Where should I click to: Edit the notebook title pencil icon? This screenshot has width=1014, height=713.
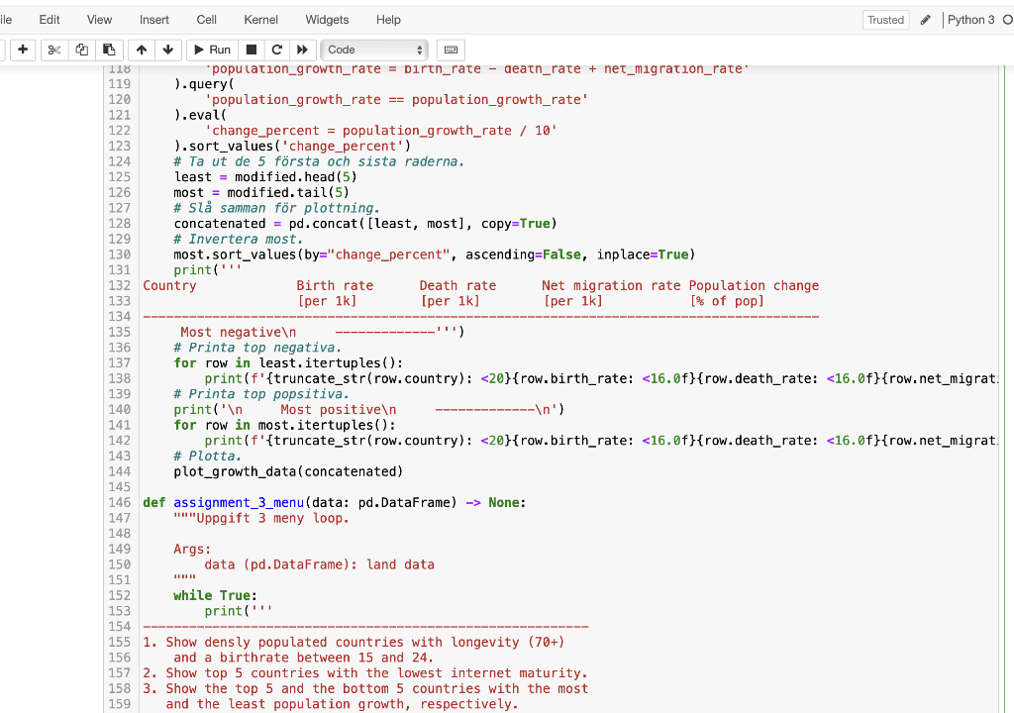pyautogui.click(x=924, y=19)
